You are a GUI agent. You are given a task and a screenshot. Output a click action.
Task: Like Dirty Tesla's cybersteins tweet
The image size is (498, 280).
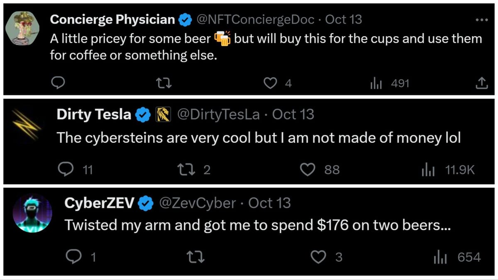(x=308, y=169)
